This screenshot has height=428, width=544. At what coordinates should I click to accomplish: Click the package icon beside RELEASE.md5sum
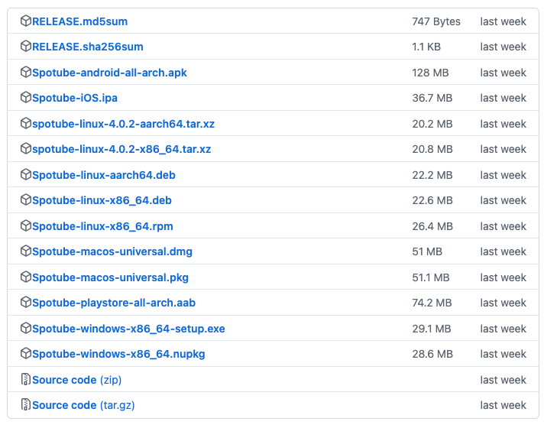(26, 21)
